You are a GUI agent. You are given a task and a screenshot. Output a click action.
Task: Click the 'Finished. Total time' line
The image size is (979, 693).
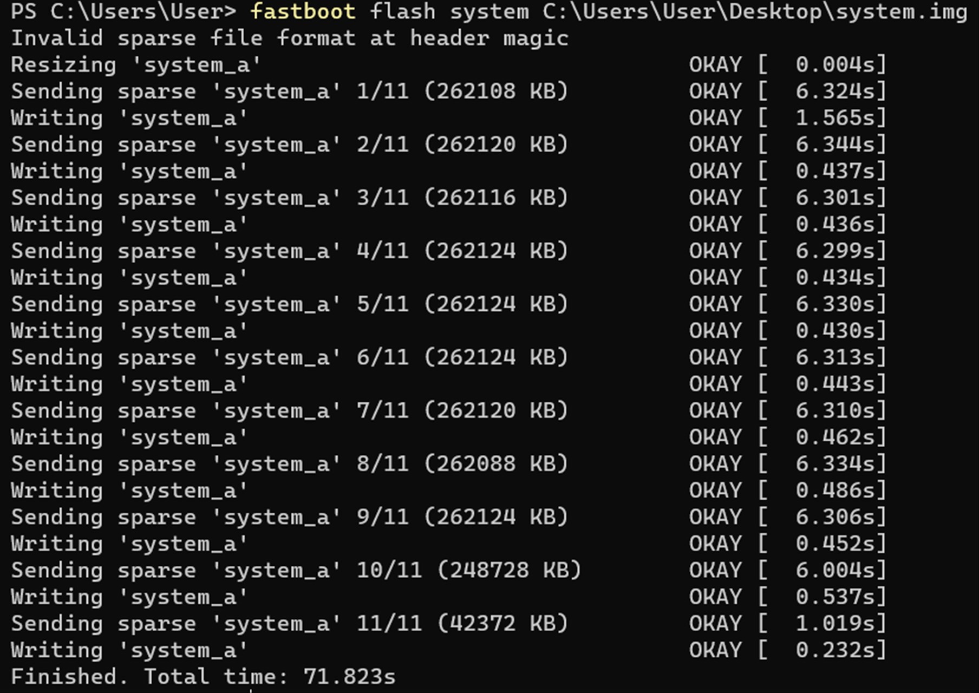coord(204,676)
